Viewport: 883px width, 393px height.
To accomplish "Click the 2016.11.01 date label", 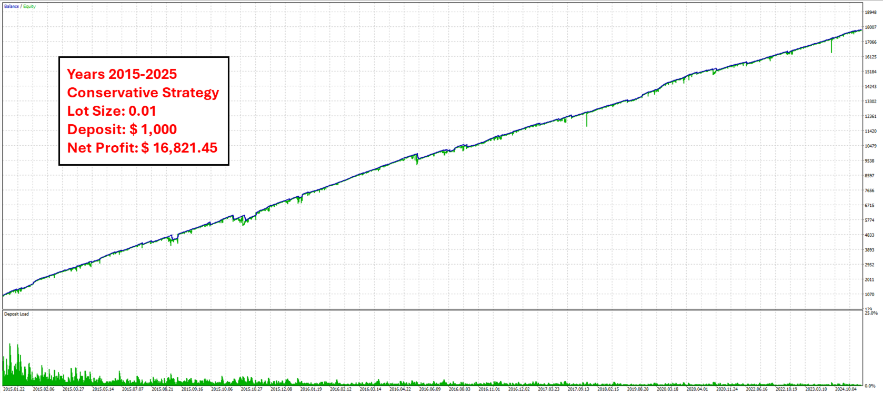I will (489, 389).
